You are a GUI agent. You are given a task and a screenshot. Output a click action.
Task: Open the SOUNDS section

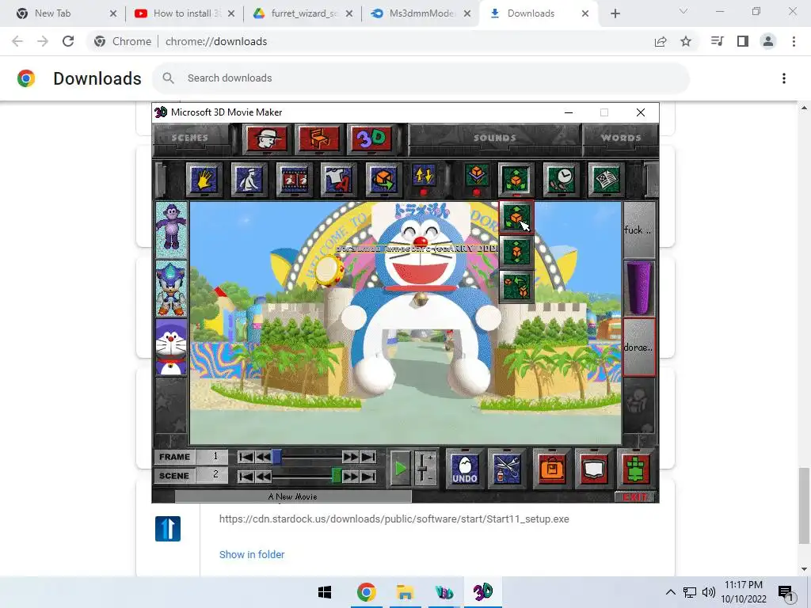[494, 138]
